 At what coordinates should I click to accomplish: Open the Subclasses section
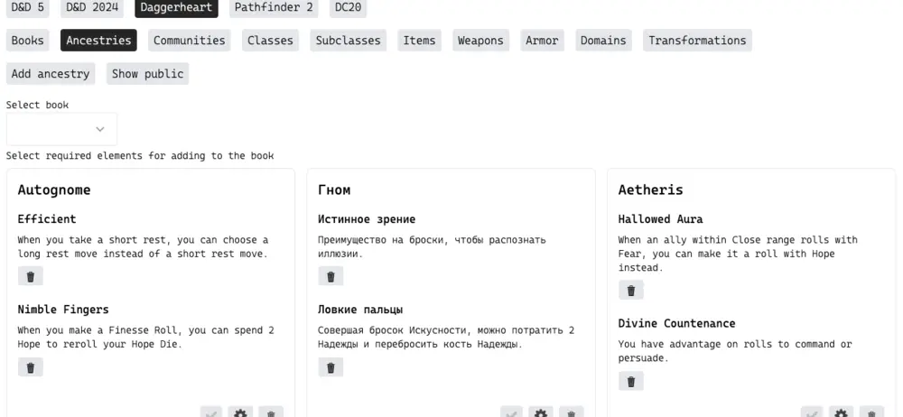(348, 40)
